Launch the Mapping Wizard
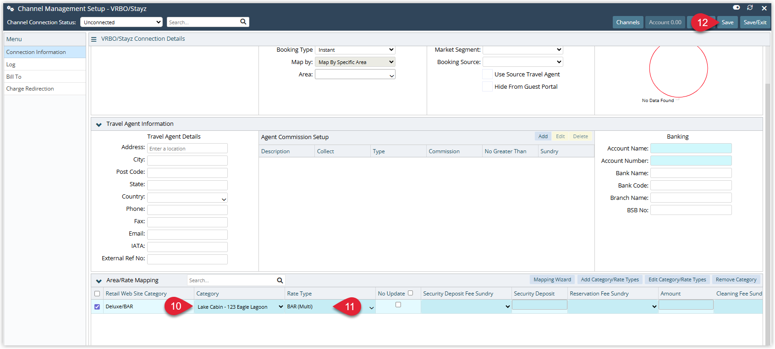Screen dimensions: 775x349 click(552, 279)
